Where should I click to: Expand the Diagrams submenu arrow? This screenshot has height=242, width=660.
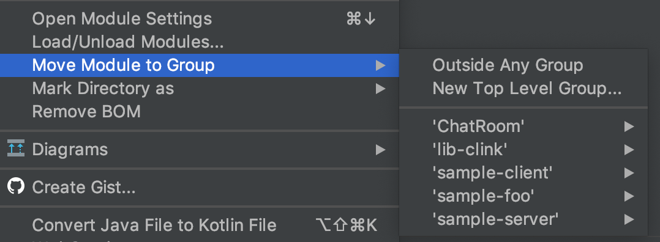click(381, 150)
